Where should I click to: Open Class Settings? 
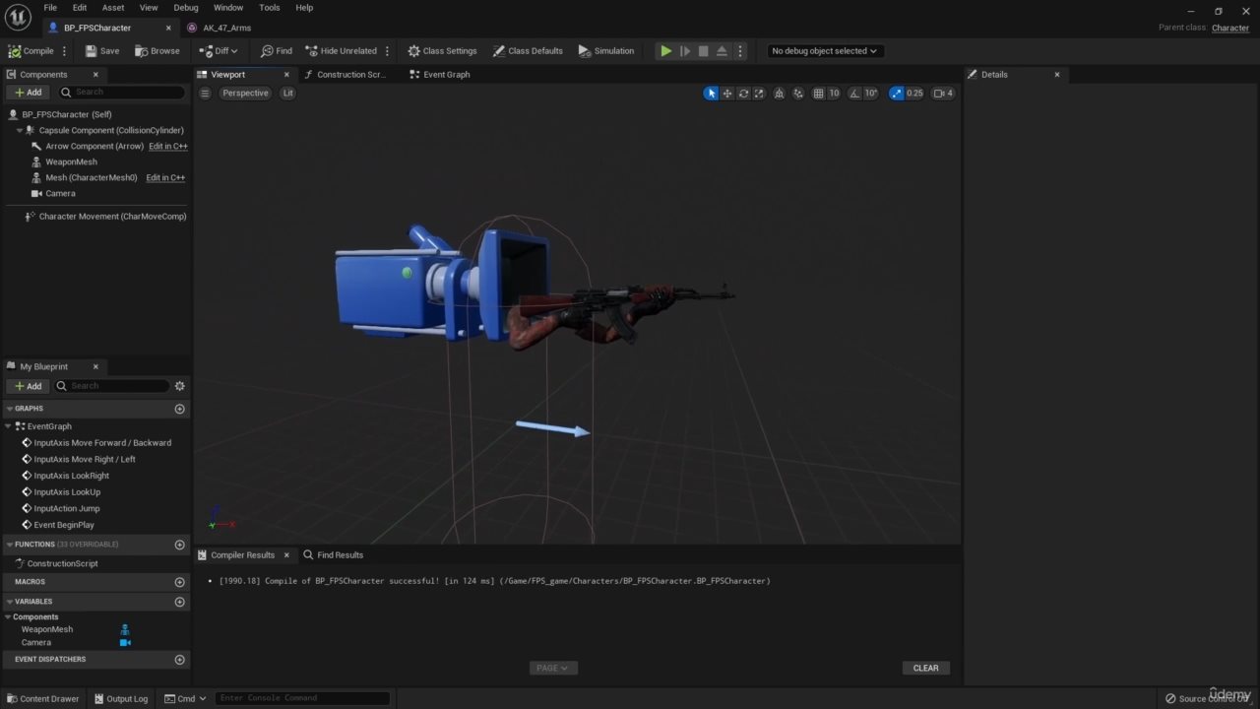[442, 51]
